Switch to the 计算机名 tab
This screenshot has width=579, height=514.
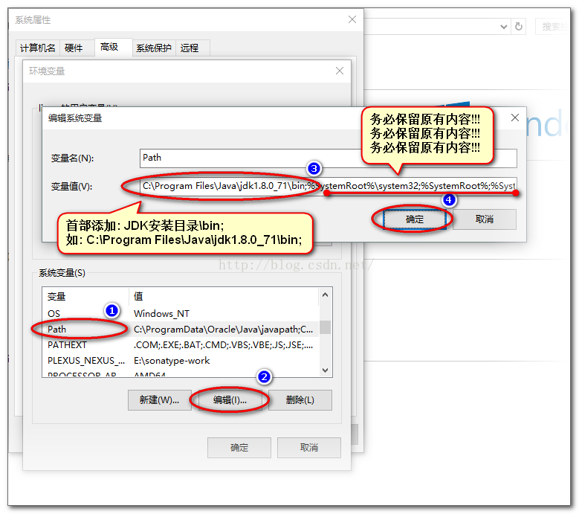[38, 48]
